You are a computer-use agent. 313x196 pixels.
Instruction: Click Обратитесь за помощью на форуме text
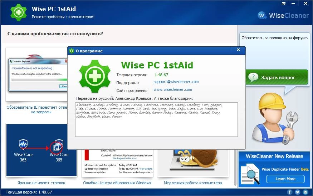274,38
